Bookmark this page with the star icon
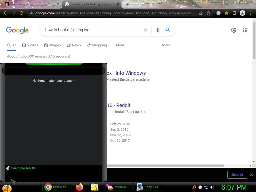This screenshot has height=192, width=256. point(208,13)
